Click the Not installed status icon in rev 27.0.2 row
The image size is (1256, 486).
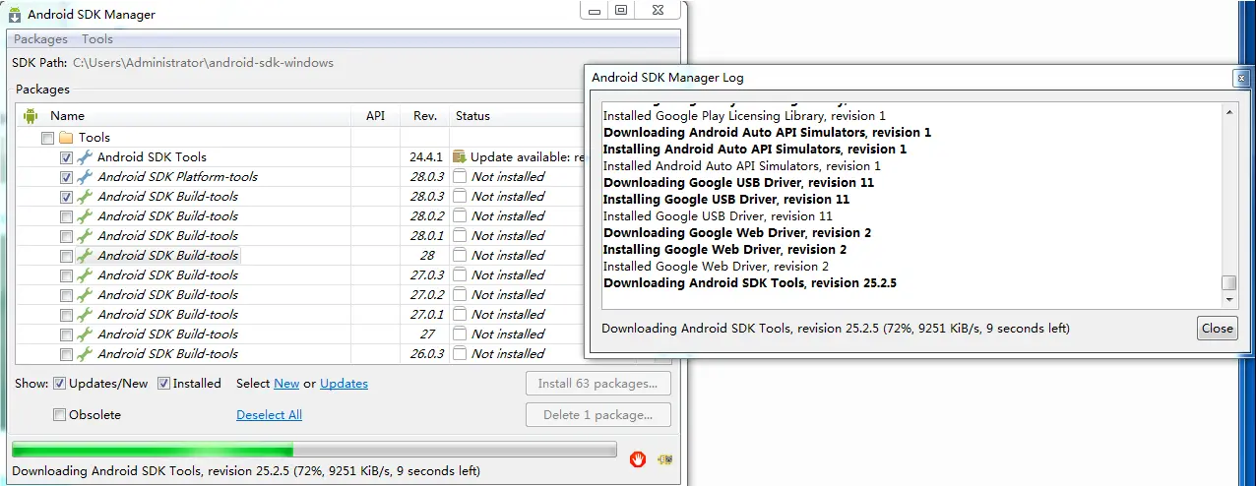point(459,295)
